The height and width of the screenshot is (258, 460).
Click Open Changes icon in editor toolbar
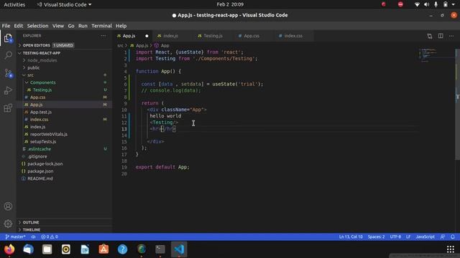point(430,36)
